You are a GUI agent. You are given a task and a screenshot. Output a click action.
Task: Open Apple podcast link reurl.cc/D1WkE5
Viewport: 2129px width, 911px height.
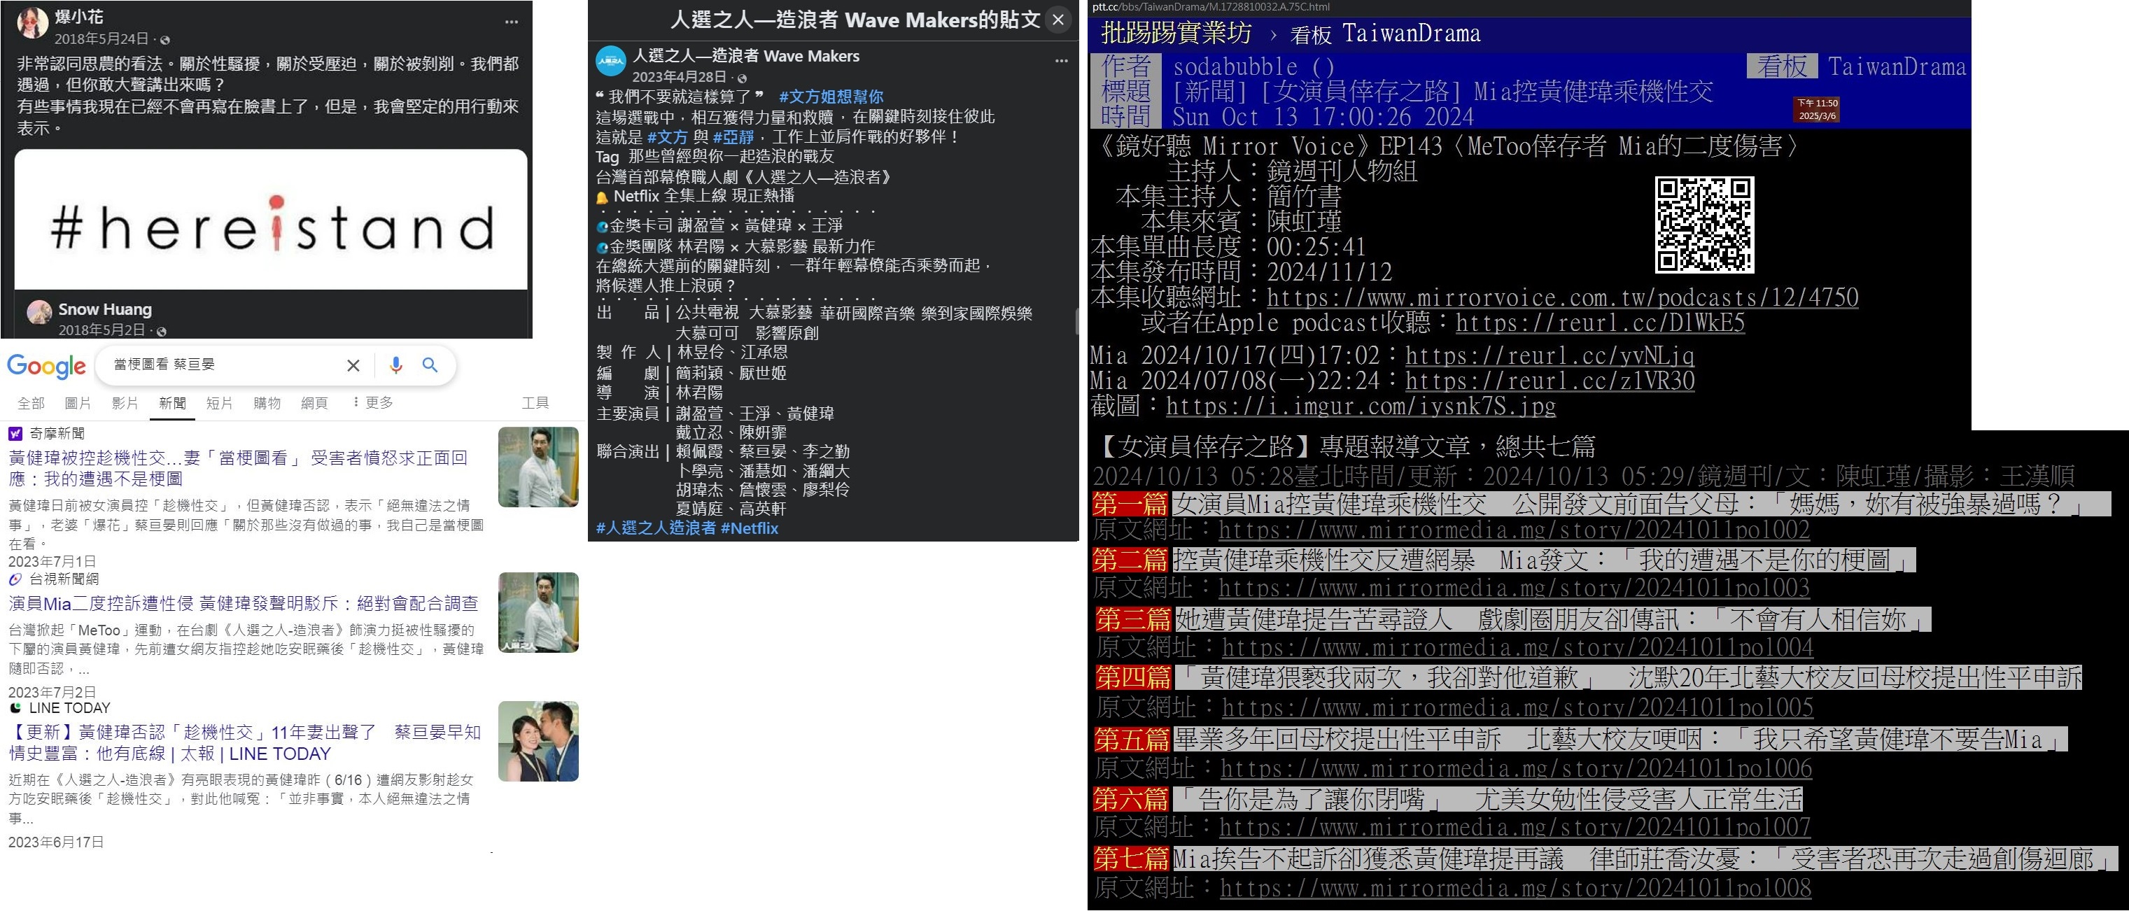click(1600, 323)
